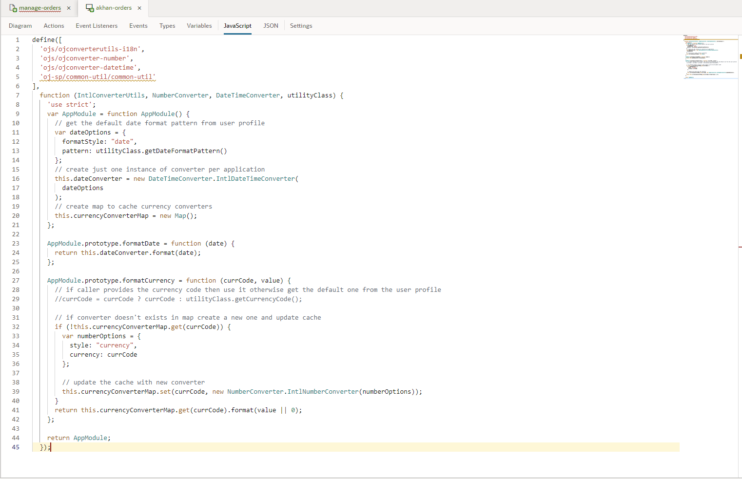Click the style: "currency" line

[x=103, y=345]
